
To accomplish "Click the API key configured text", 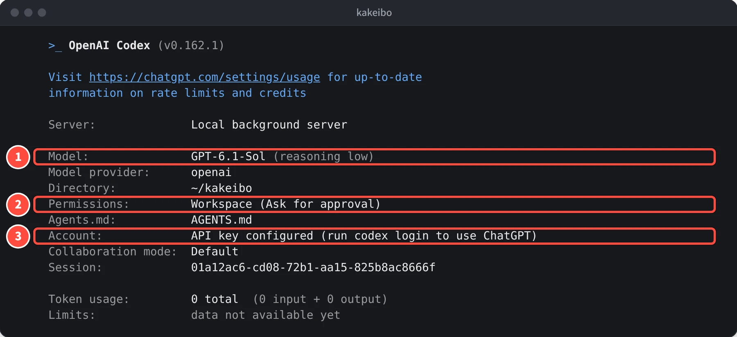I will coord(252,236).
